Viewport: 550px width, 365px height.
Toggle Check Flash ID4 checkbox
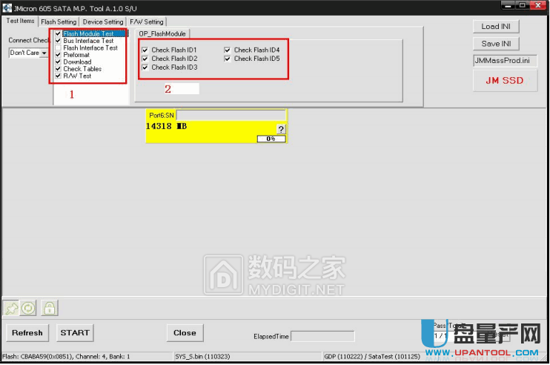click(x=228, y=50)
